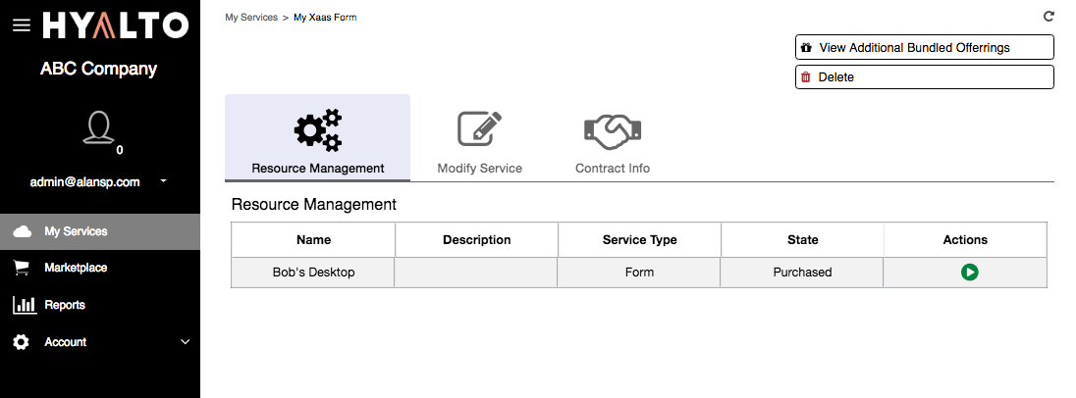Open My Services in the sidebar
The image size is (1076, 398).
(x=100, y=231)
